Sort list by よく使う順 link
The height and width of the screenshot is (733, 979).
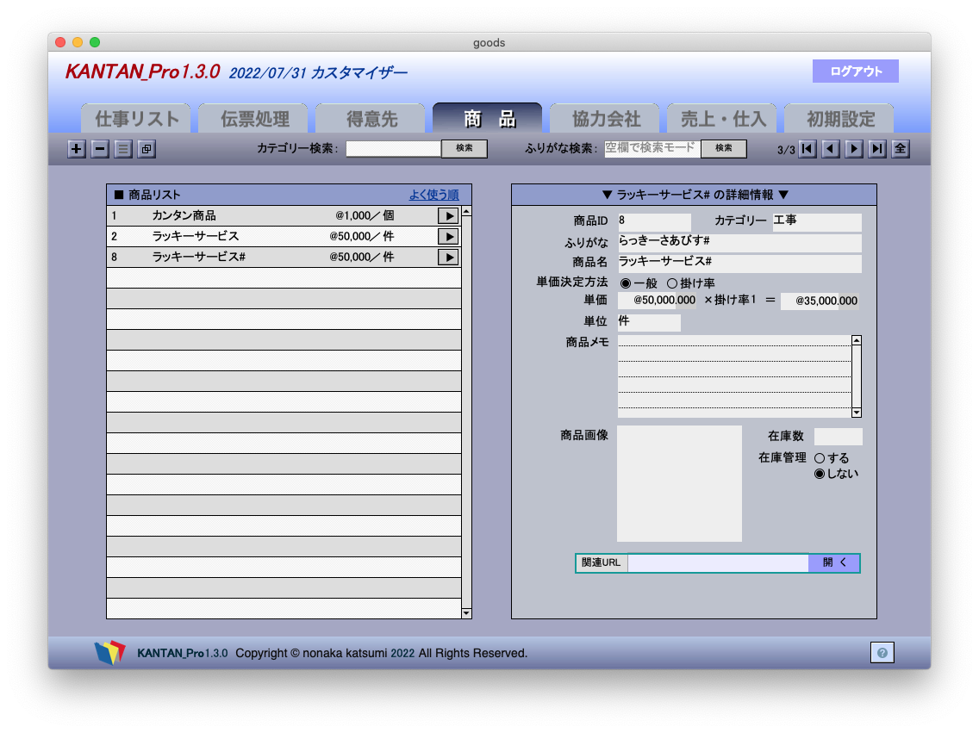click(x=434, y=195)
